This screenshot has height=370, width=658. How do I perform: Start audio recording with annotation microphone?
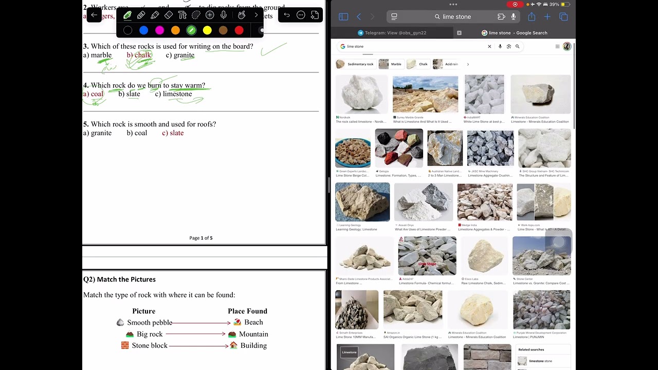coord(224,15)
